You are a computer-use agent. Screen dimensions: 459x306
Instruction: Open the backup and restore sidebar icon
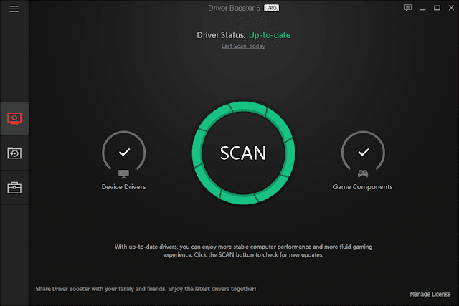pyautogui.click(x=14, y=153)
